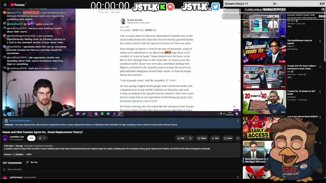Open the You Betcha channel name

(x=292, y=97)
